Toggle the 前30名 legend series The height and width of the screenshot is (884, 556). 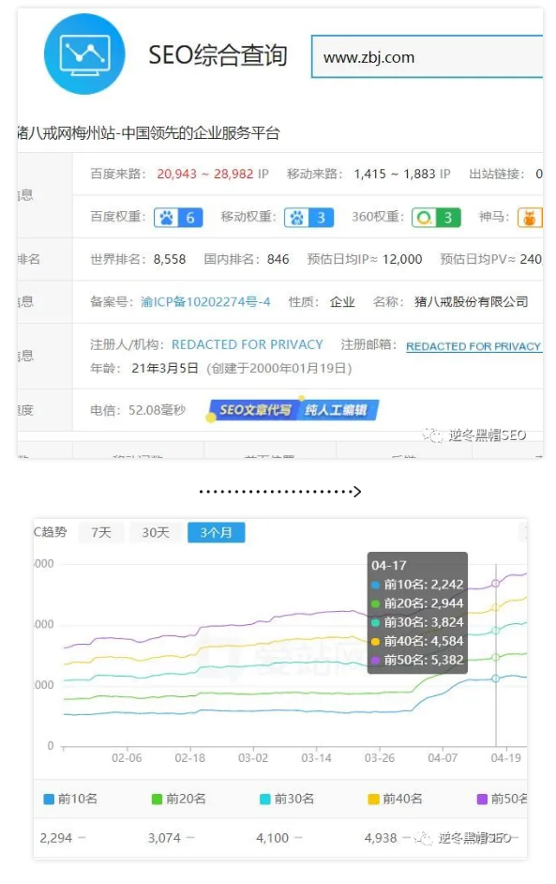287,799
